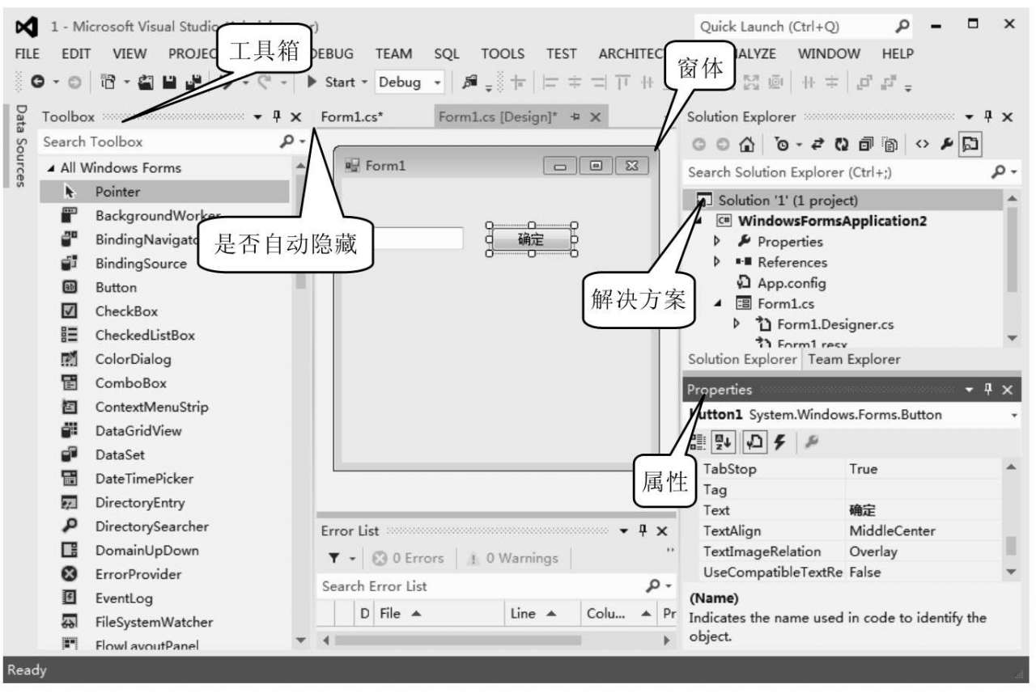Open the Debug configuration dropdown
The width and height of the screenshot is (1036, 693).
tap(438, 82)
